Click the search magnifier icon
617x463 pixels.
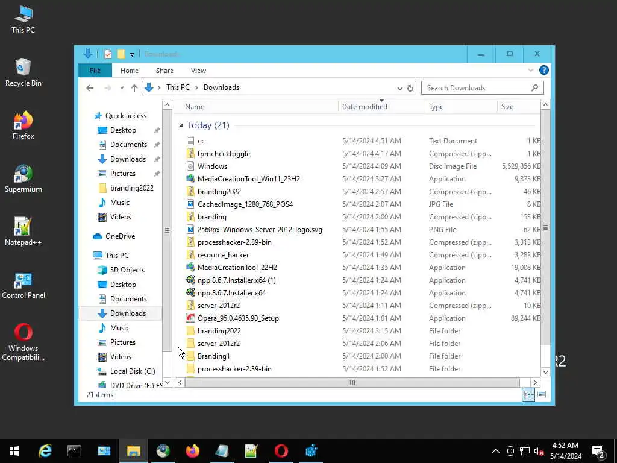[x=534, y=88]
